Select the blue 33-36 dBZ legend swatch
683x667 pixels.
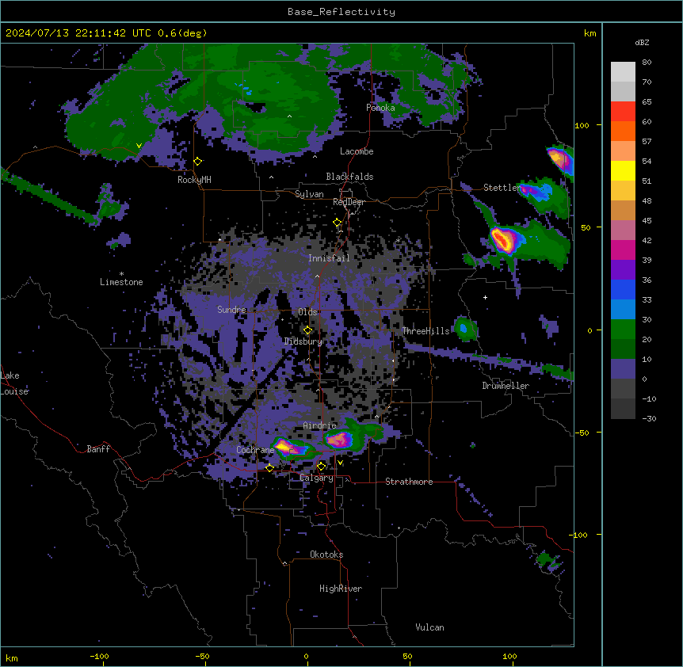623,289
